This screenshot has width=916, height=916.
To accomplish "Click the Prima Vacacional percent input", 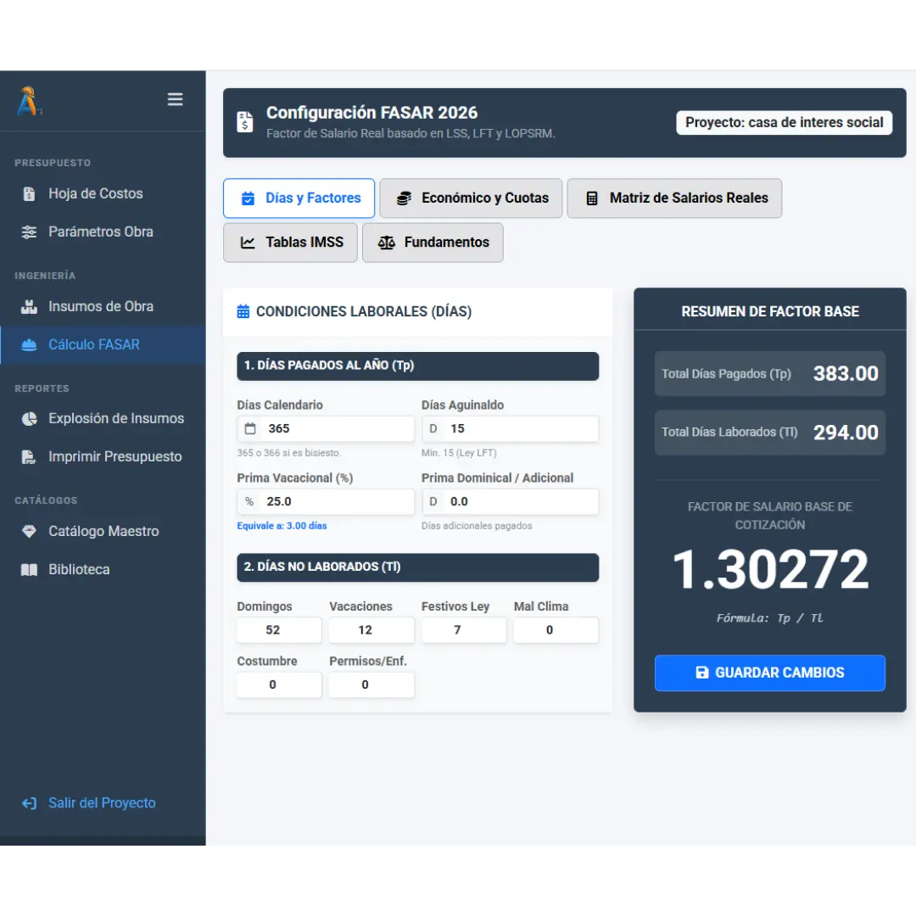I will tap(338, 502).
